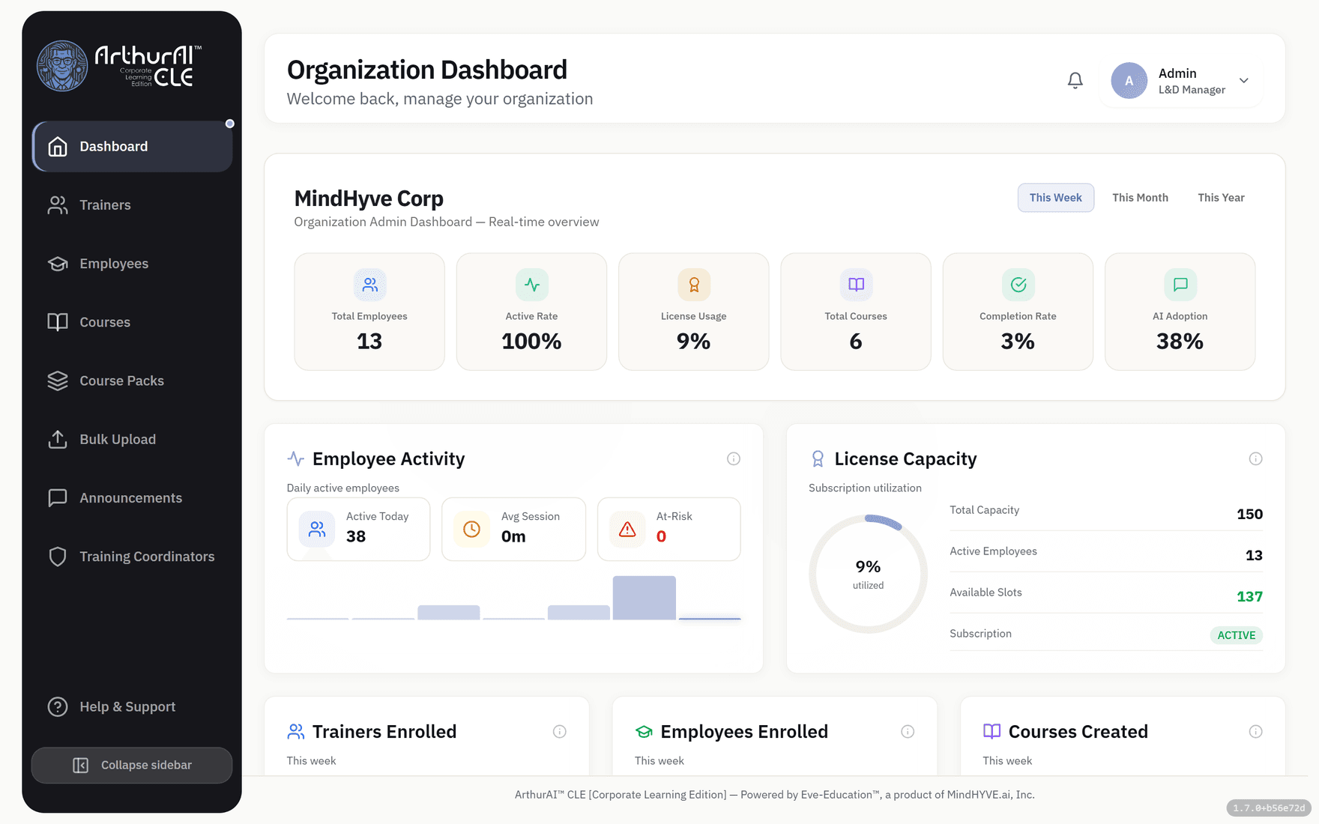The image size is (1319, 824).
Task: Select the This Week time filter
Action: tap(1055, 198)
